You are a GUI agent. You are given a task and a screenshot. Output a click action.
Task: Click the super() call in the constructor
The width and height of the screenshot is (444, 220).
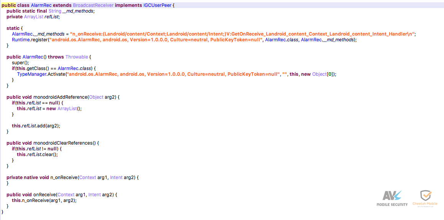tap(20, 62)
